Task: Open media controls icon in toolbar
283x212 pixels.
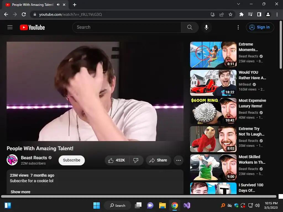Action: (250, 14)
